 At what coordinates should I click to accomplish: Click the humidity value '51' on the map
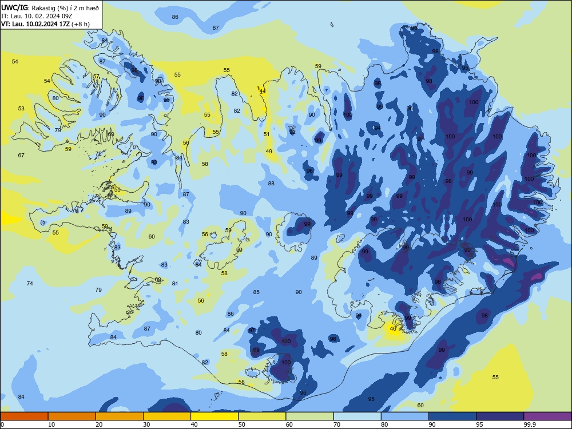[267, 134]
